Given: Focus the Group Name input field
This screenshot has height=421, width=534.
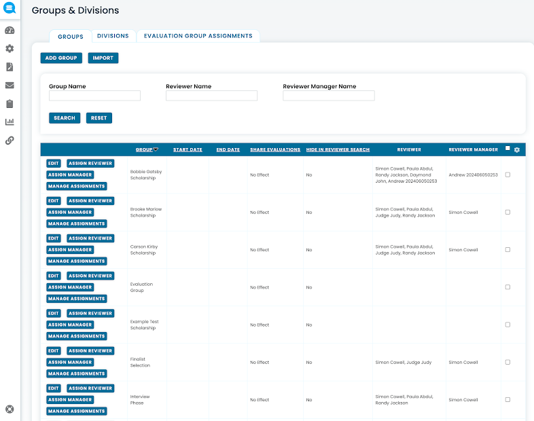Looking at the screenshot, I should pyautogui.click(x=94, y=96).
